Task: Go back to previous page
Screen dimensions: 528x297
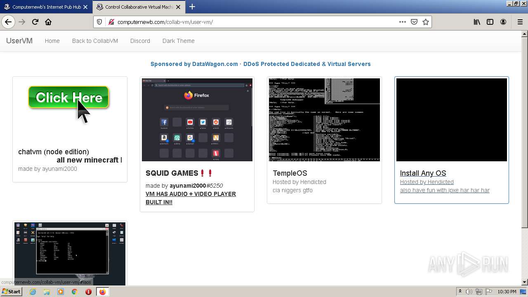Action: [8, 22]
